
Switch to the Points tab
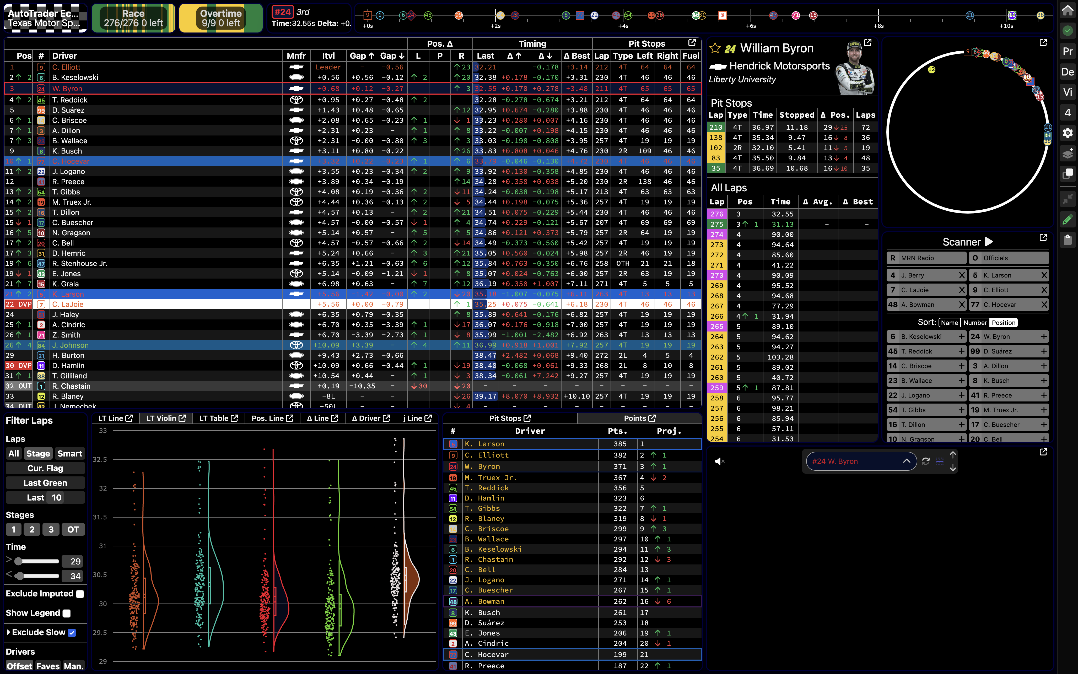pyautogui.click(x=640, y=418)
